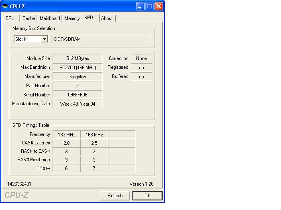Image resolution: width=281 pixels, height=210 pixels.
Task: Click the CAS# Latency 2.5 cell
Action: point(94,143)
